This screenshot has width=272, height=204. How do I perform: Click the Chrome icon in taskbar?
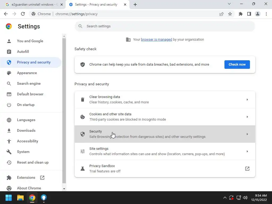32,198
